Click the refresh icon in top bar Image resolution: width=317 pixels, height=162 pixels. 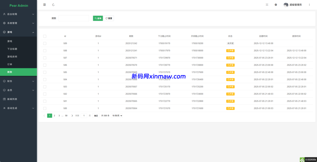53,5
